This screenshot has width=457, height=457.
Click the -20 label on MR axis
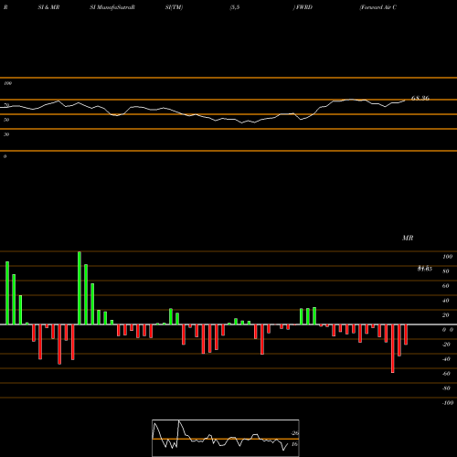pos(446,345)
